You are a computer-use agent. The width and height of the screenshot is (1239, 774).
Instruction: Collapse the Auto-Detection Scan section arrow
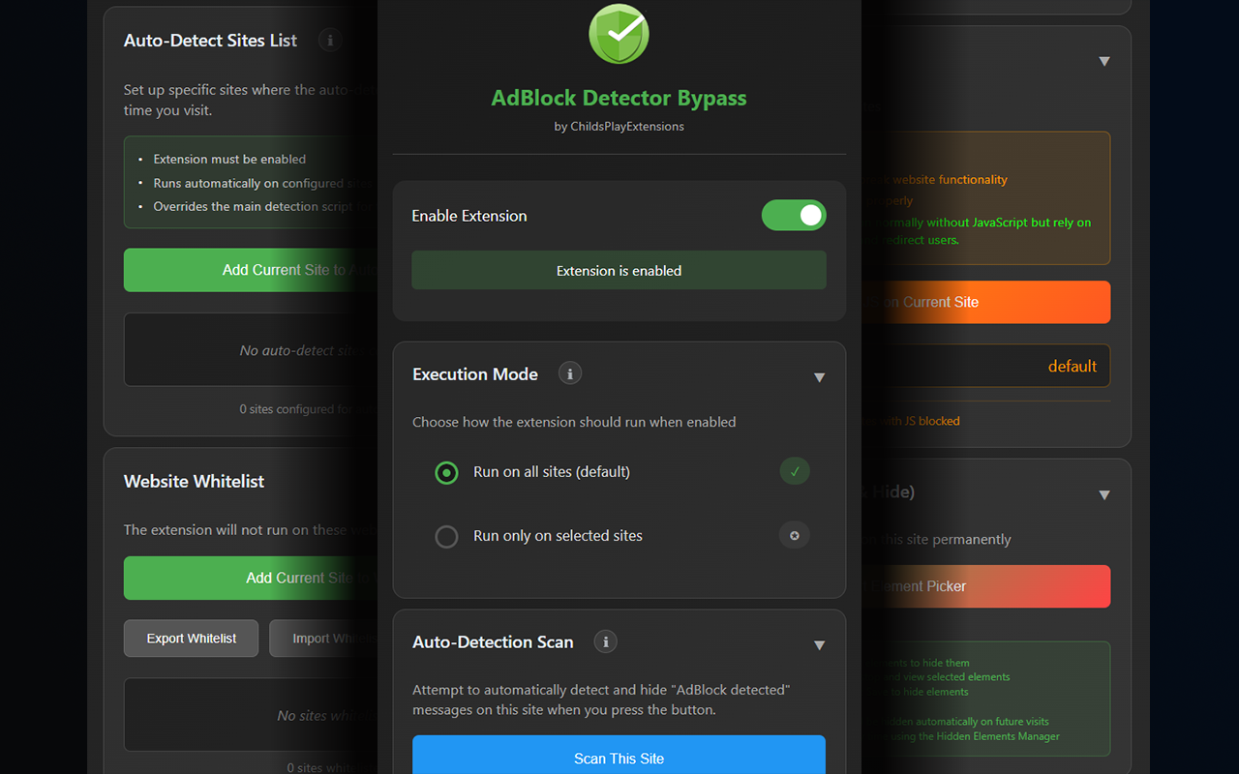pyautogui.click(x=819, y=645)
